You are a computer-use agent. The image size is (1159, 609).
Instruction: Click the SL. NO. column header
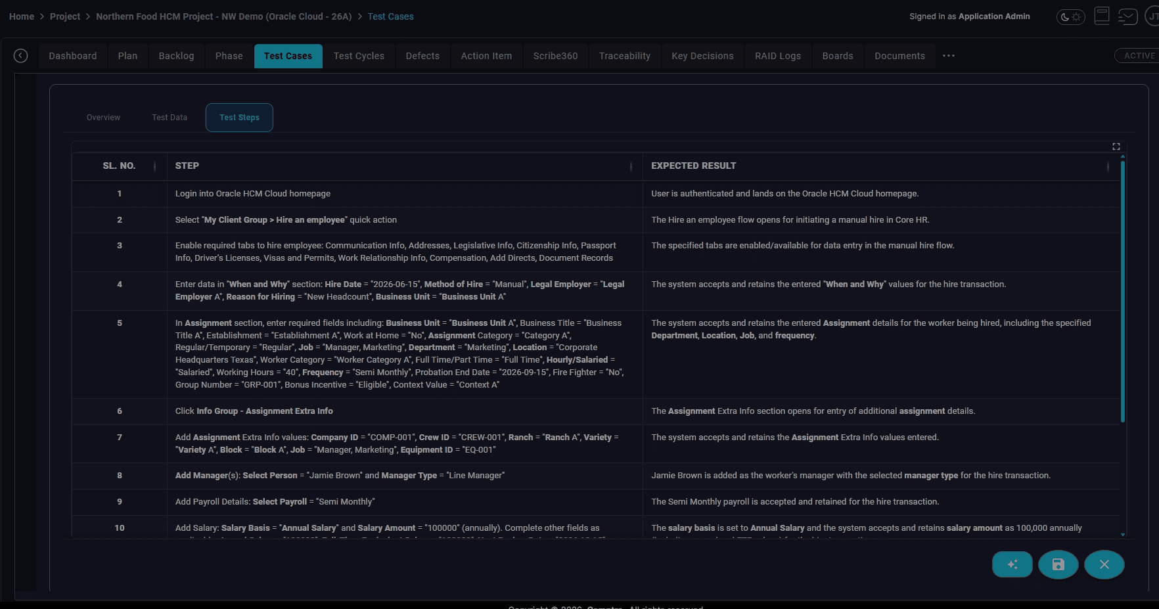pos(119,166)
